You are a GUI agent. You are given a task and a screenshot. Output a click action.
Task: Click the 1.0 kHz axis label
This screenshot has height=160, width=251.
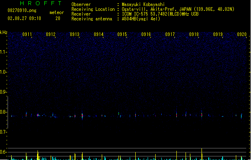3,72
